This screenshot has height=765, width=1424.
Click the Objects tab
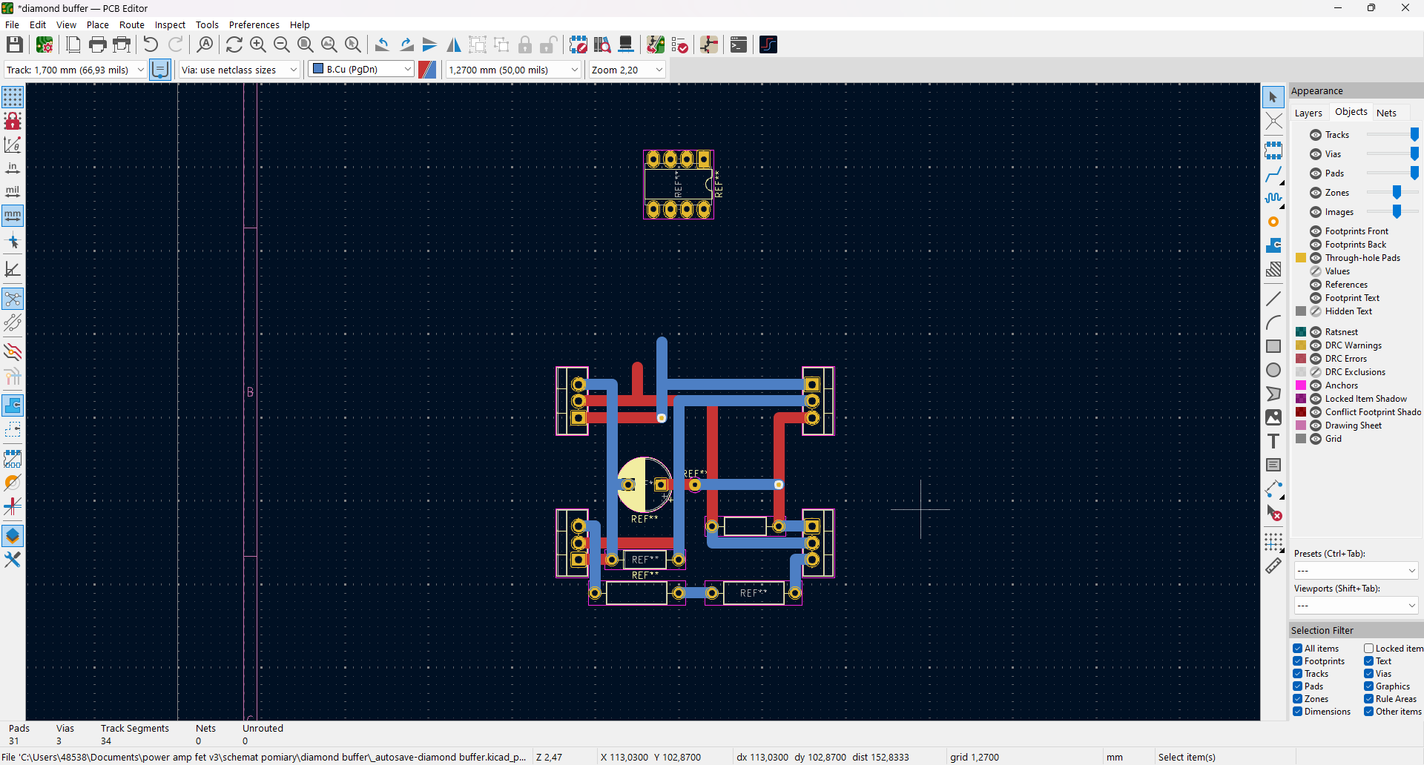pyautogui.click(x=1351, y=112)
